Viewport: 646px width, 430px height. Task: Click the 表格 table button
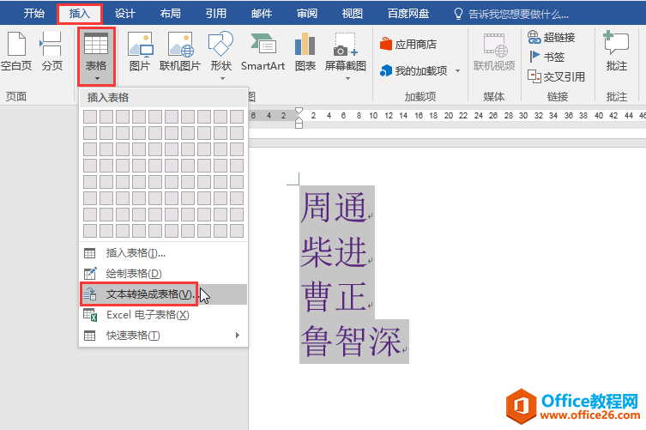tap(96, 57)
